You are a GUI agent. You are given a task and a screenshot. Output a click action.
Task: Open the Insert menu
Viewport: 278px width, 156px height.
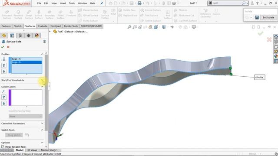tap(63, 3)
